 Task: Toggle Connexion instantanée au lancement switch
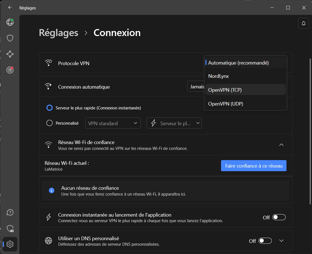[279, 217]
